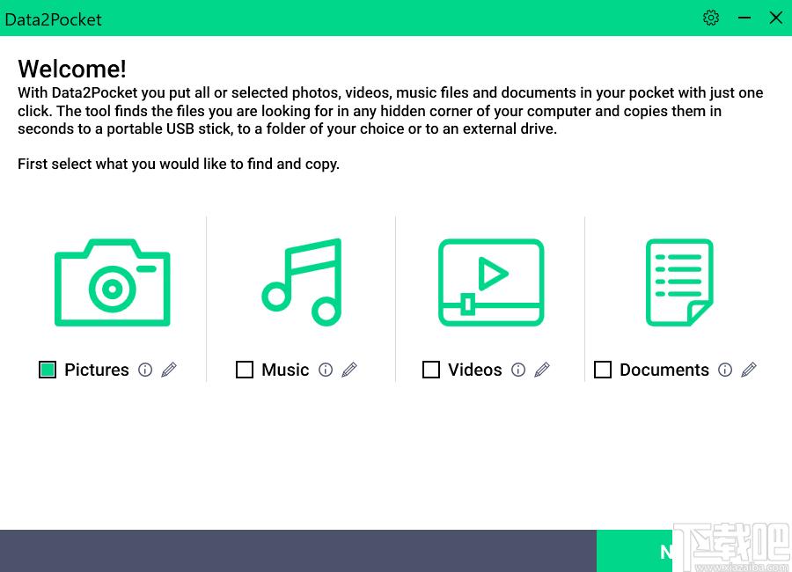
Task: Click the Music label
Action: point(285,370)
